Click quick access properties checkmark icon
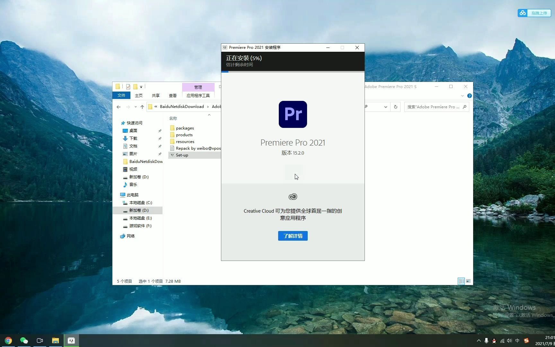The image size is (555, 347). tap(128, 87)
